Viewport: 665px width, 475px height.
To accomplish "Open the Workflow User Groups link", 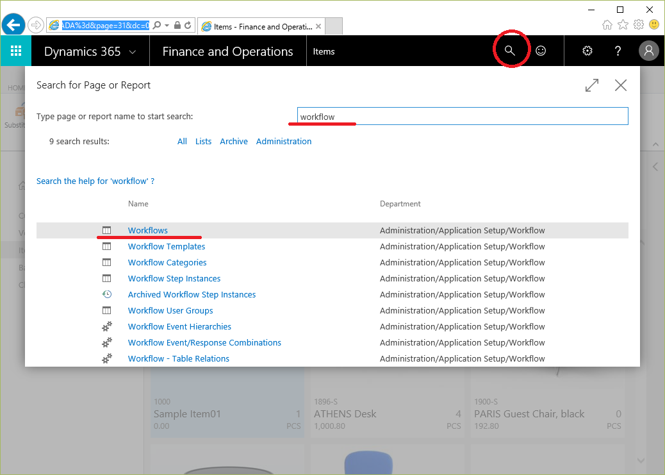I will (x=170, y=310).
